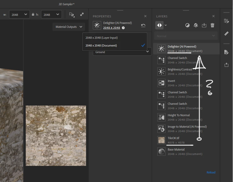Toggle the aspect ratio lock icon
The image size is (233, 182).
pos(33,14)
